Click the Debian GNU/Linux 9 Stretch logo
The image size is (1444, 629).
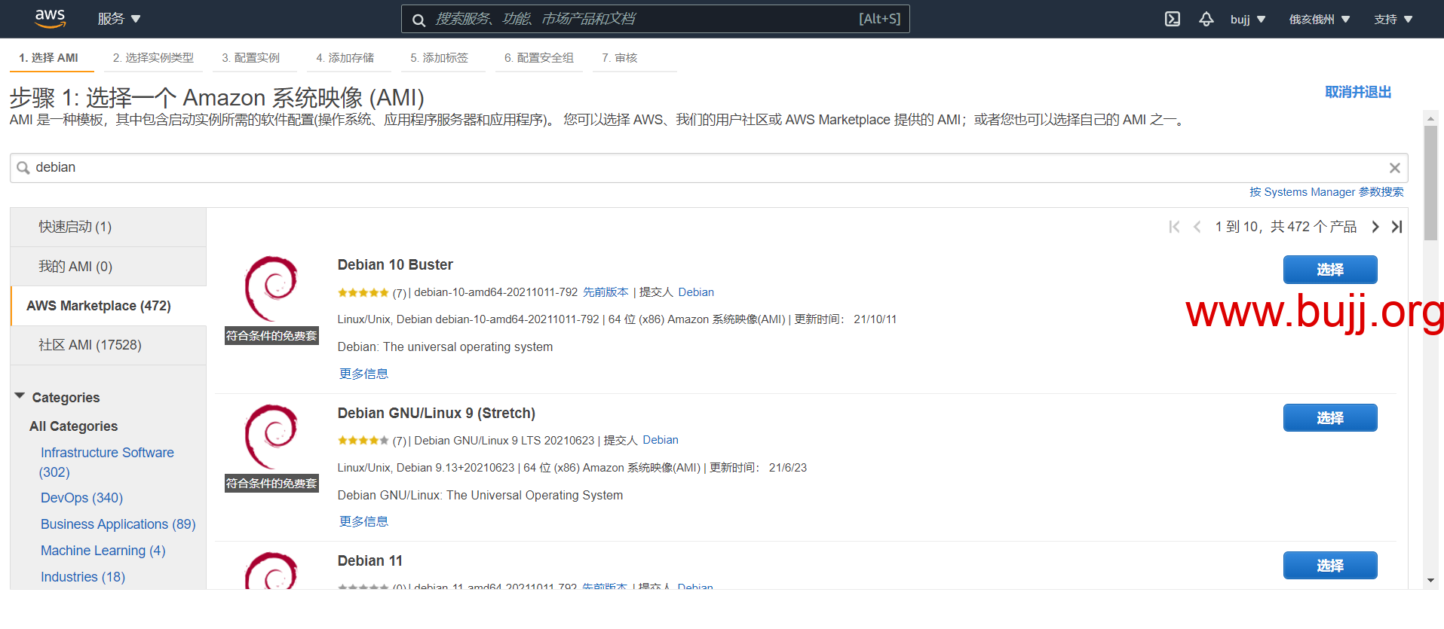coord(271,437)
